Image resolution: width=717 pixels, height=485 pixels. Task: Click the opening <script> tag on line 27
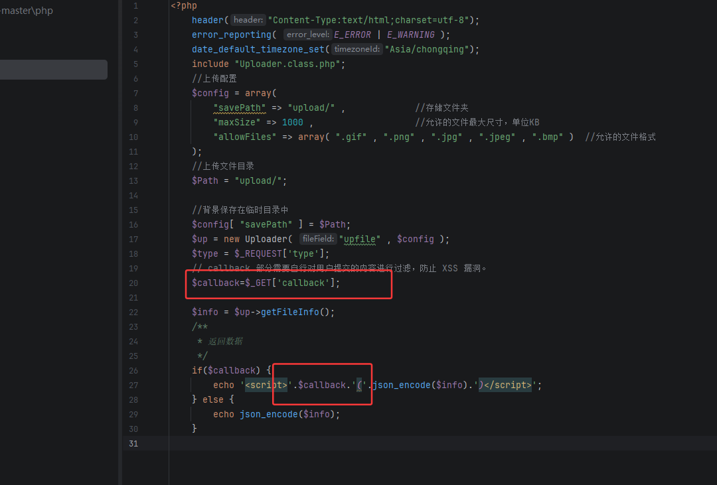point(266,385)
